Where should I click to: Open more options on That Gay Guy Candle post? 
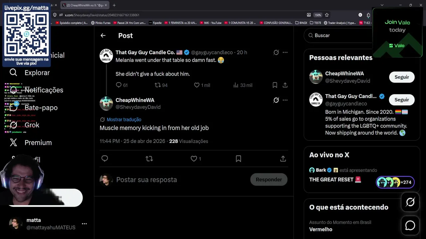click(285, 52)
